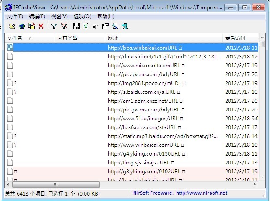Click the filter funnel icon
This screenshot has width=270, height=201.
(x=54, y=26)
